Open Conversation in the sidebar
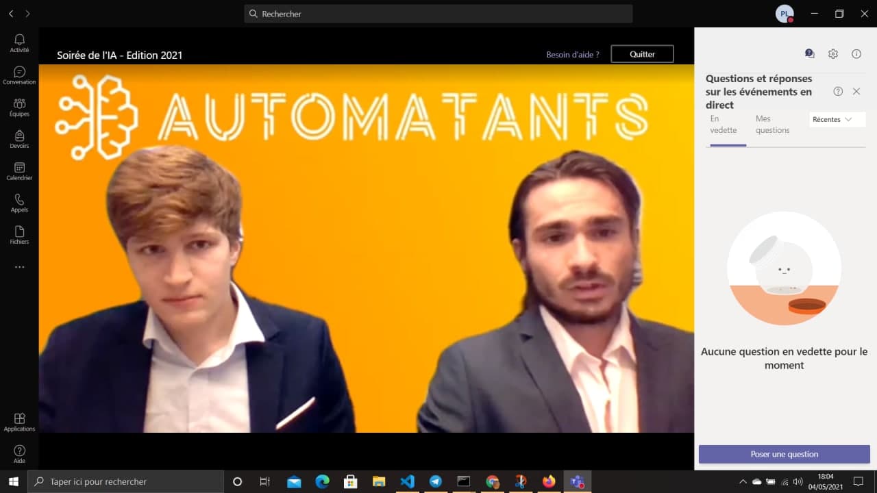877x493 pixels. (19, 75)
